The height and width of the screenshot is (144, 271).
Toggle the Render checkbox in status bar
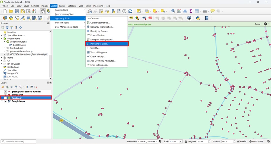(x=238, y=142)
